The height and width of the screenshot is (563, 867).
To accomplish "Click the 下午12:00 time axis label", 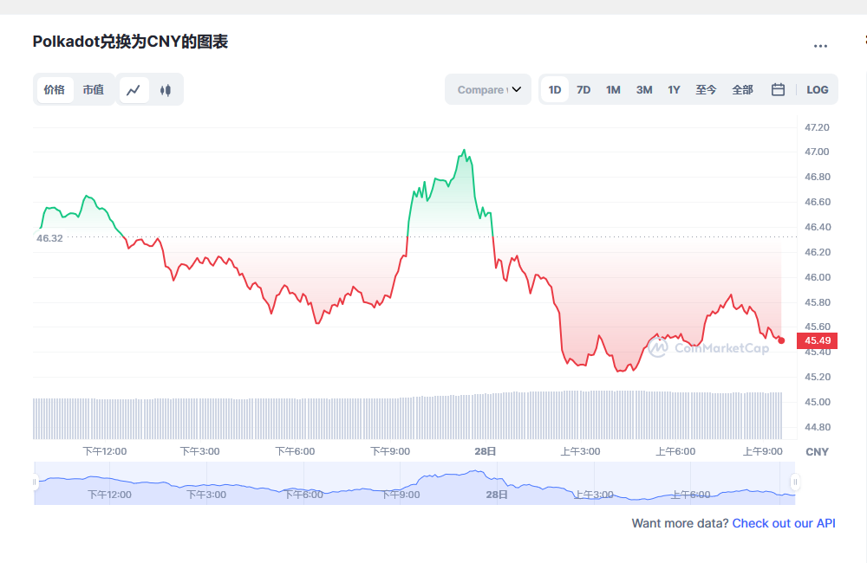I will (x=105, y=451).
